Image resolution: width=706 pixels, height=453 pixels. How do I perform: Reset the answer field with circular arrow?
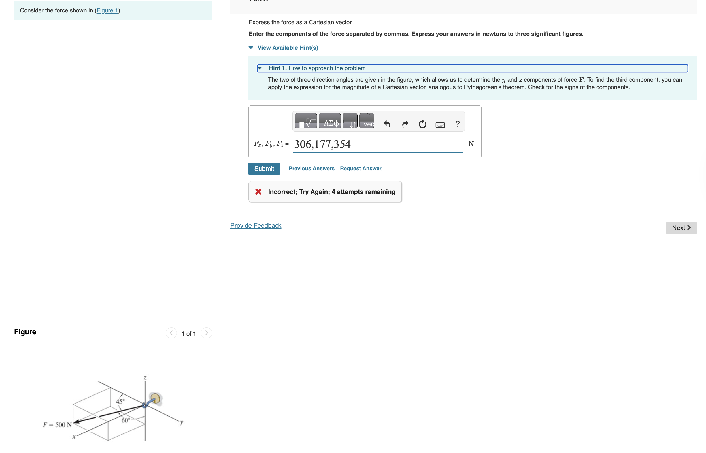[422, 124]
